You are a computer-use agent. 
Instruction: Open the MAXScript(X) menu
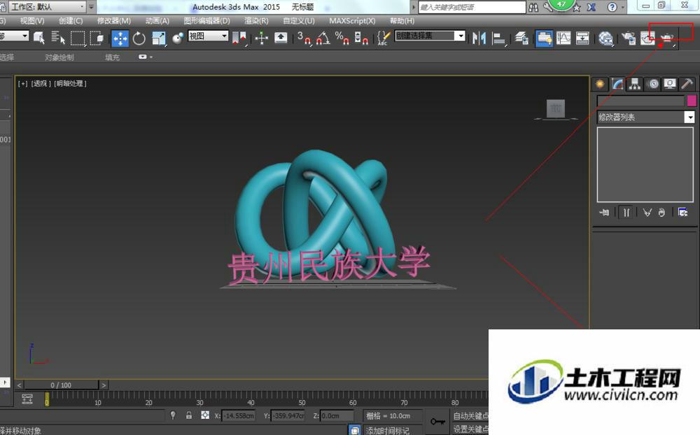[x=352, y=20]
